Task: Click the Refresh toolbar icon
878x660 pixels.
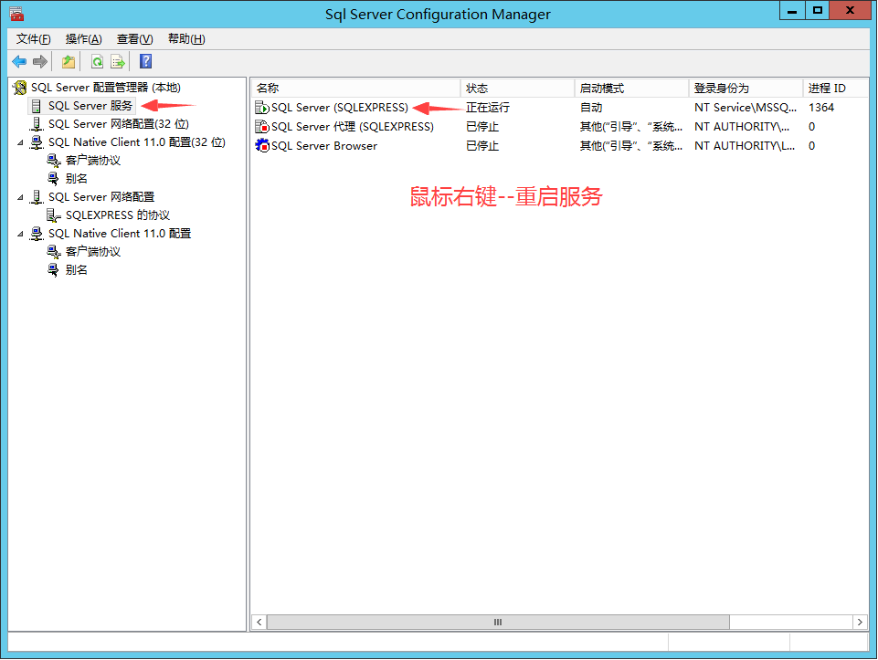Action: [x=97, y=61]
